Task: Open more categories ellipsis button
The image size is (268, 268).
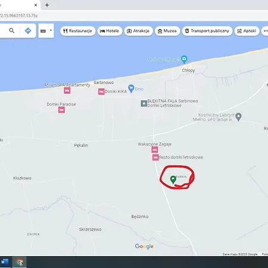Action: coord(265,31)
